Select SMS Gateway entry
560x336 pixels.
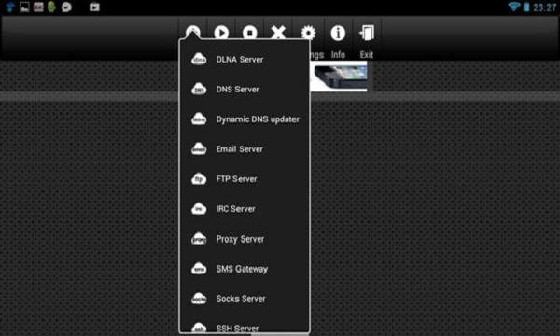click(x=245, y=269)
